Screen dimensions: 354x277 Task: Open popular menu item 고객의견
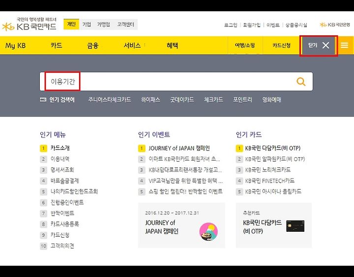coord(62,246)
